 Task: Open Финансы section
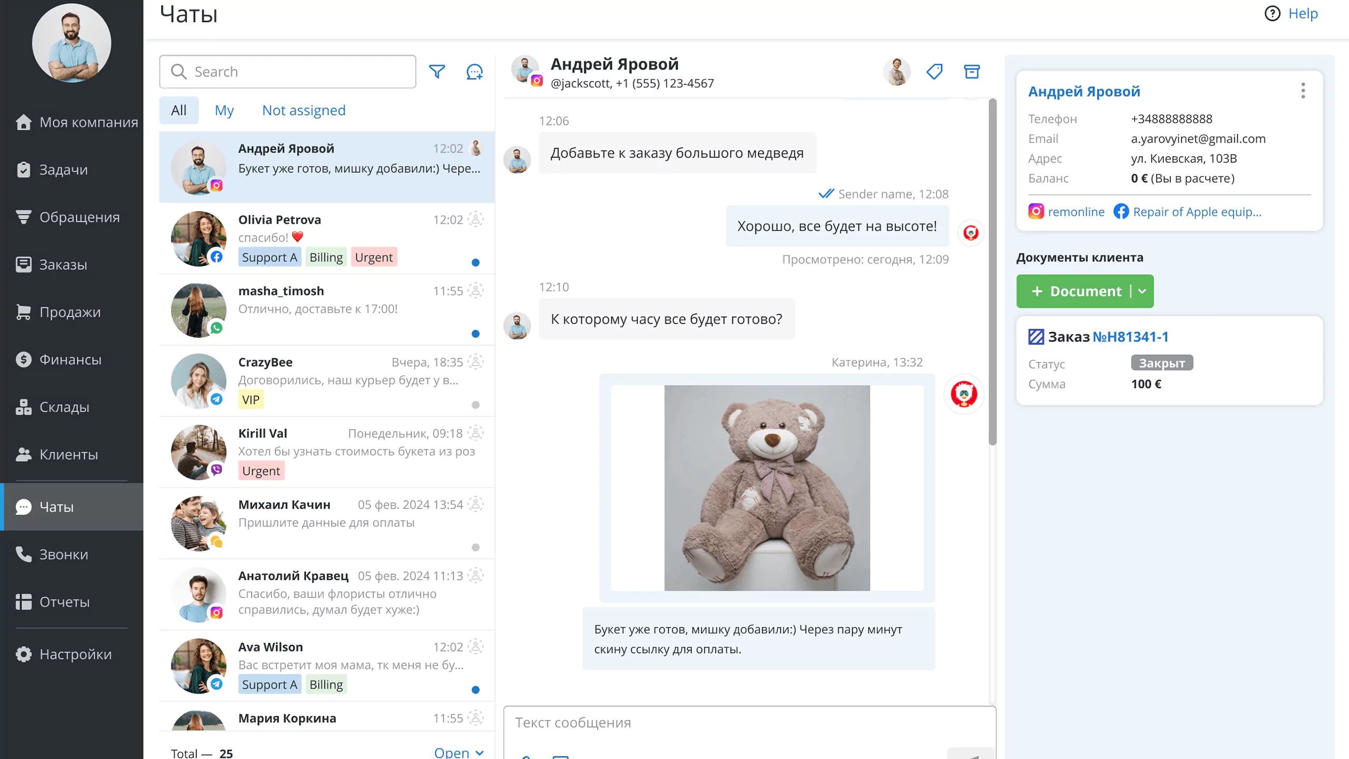coord(72,359)
